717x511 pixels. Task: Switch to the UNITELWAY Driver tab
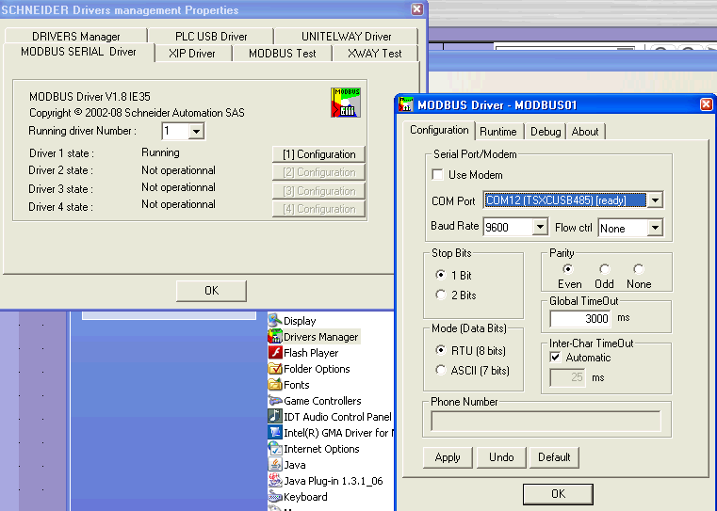pos(346,36)
